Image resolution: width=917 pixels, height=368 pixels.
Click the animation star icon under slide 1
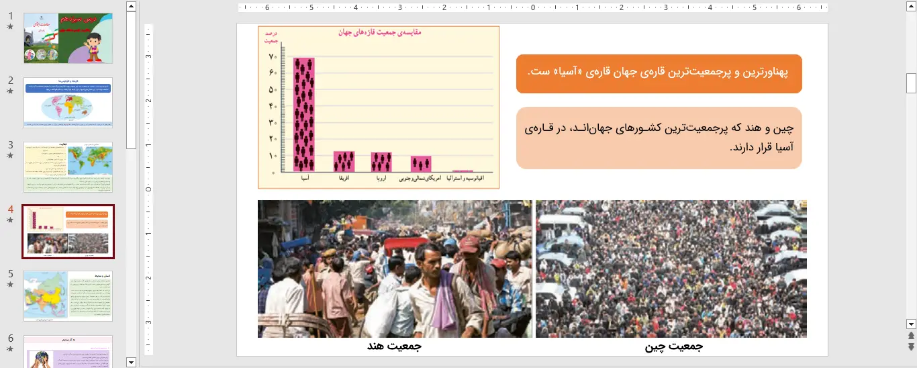pos(10,27)
